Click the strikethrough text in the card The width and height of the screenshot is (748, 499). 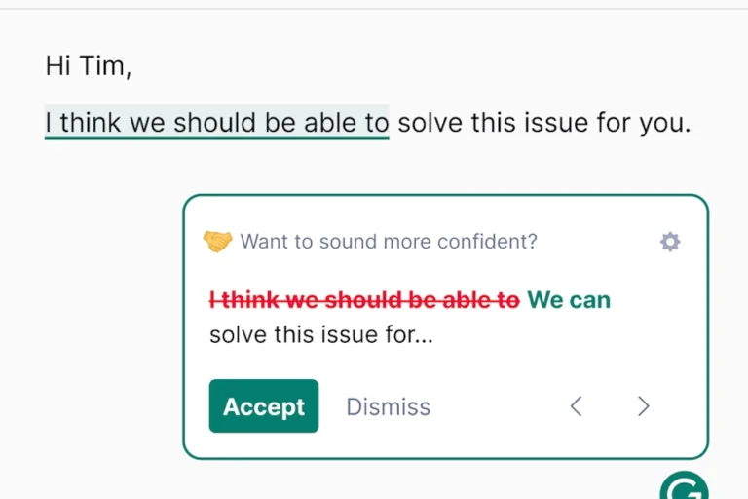click(364, 300)
